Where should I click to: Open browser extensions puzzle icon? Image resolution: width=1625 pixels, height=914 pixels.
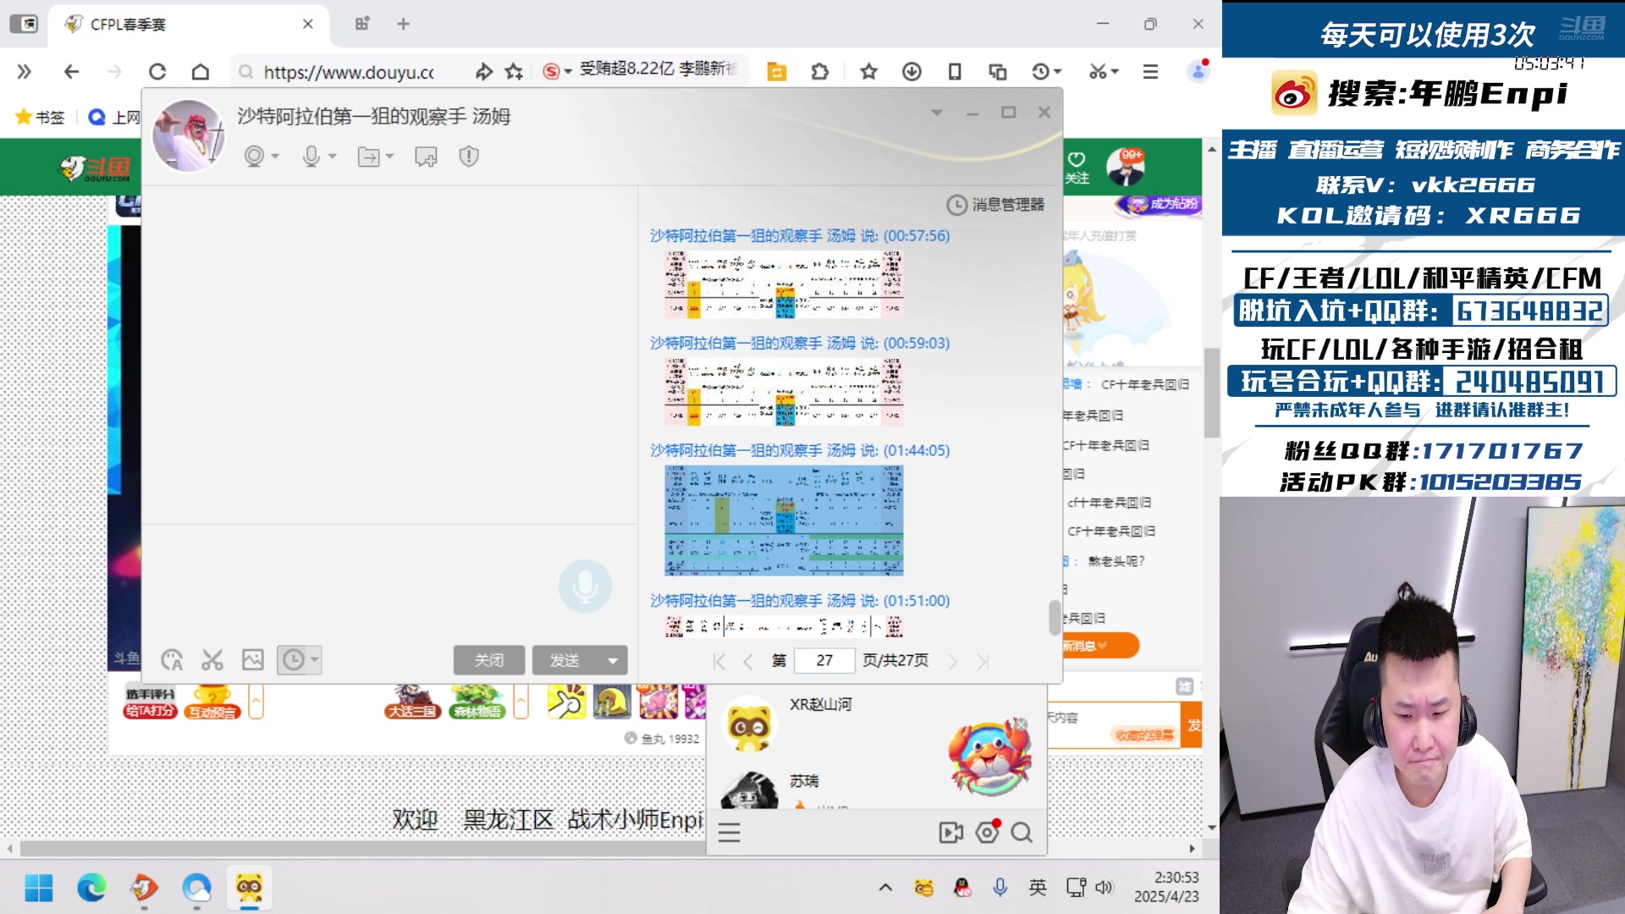819,72
